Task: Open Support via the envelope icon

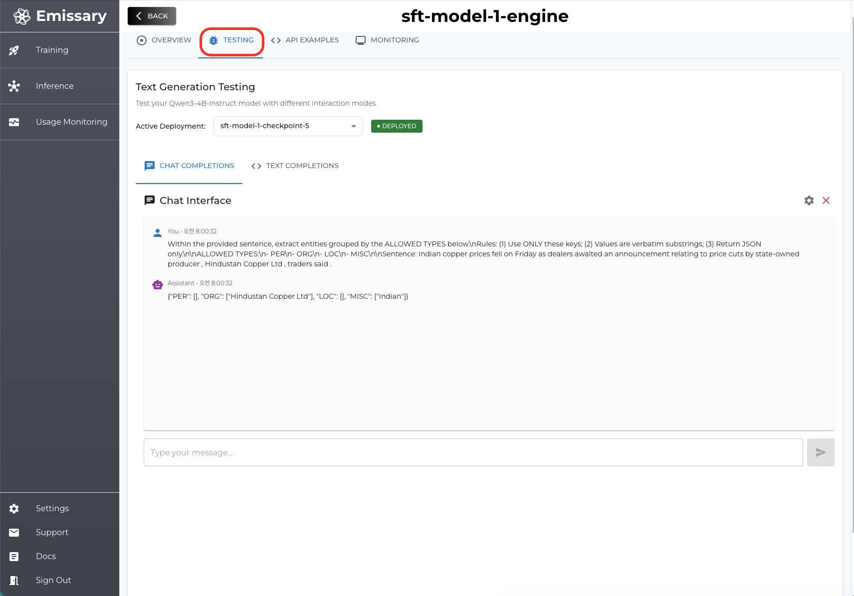Action: 14,533
